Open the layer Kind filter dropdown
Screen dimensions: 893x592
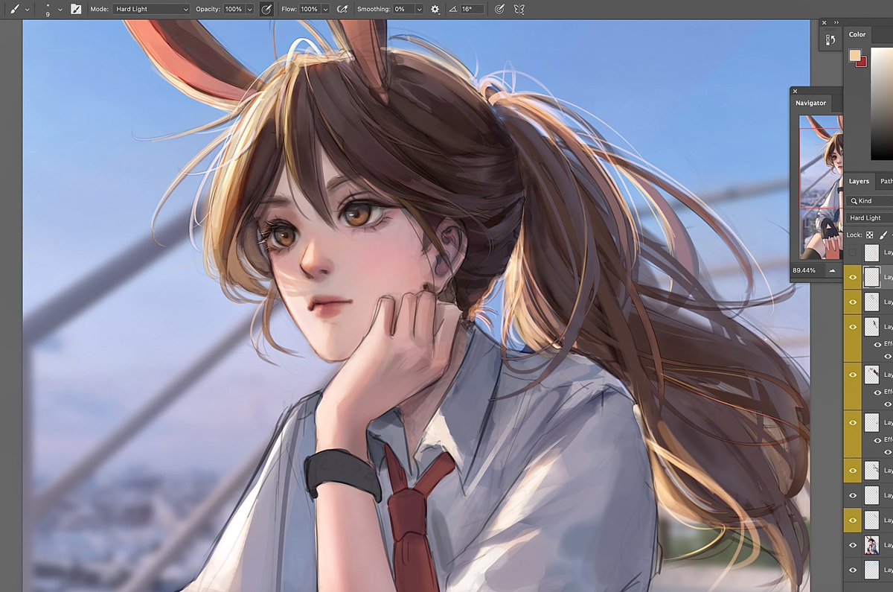pyautogui.click(x=870, y=201)
